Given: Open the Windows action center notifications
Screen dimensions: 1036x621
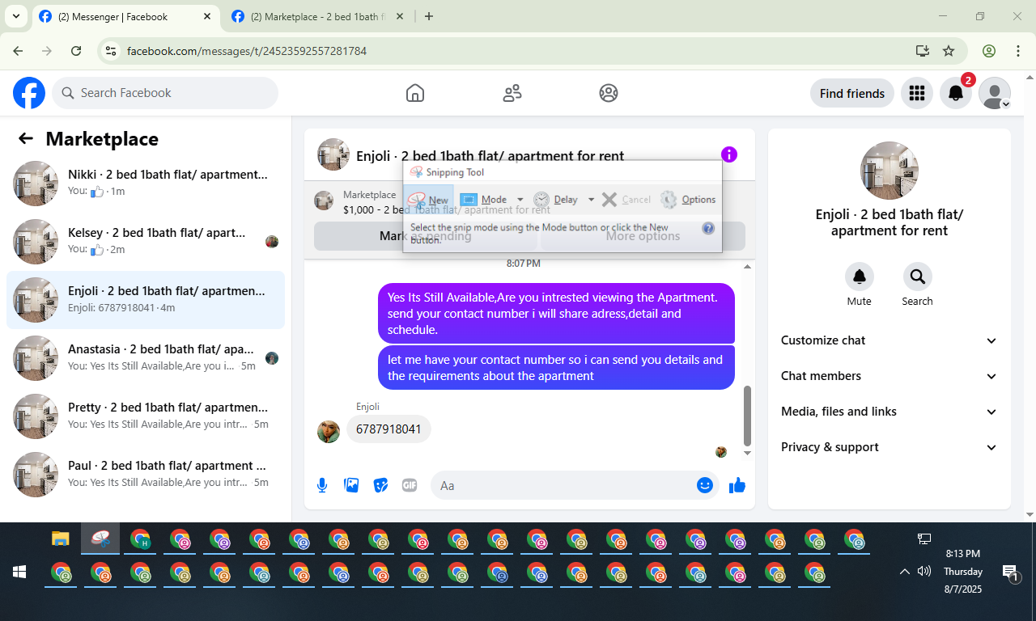Looking at the screenshot, I should [1010, 572].
